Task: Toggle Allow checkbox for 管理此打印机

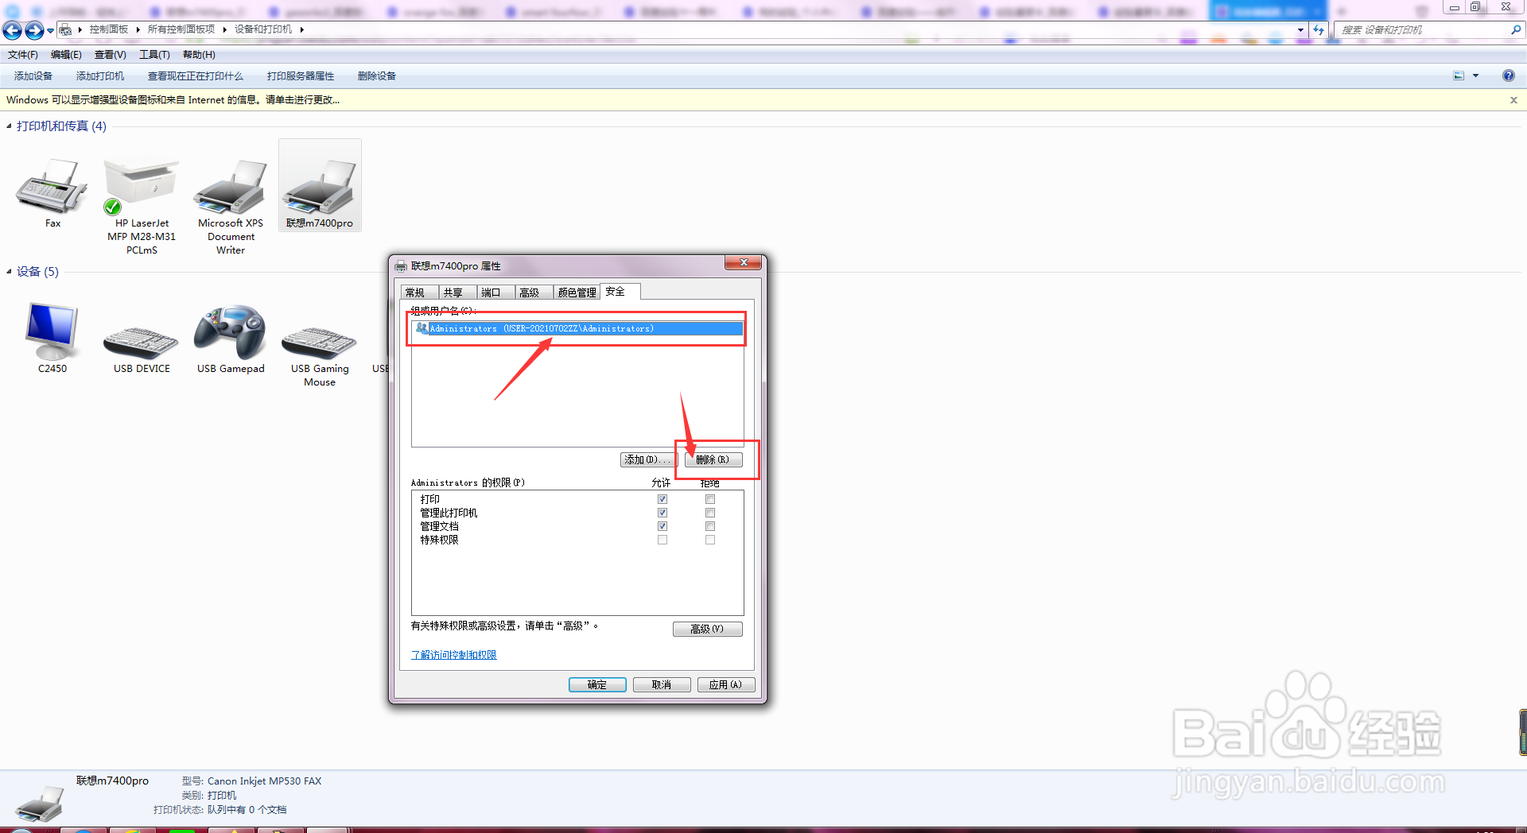Action: point(662,513)
